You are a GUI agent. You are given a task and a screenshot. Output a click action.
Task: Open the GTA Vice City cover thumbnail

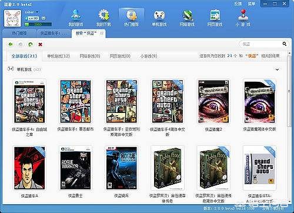(75, 101)
